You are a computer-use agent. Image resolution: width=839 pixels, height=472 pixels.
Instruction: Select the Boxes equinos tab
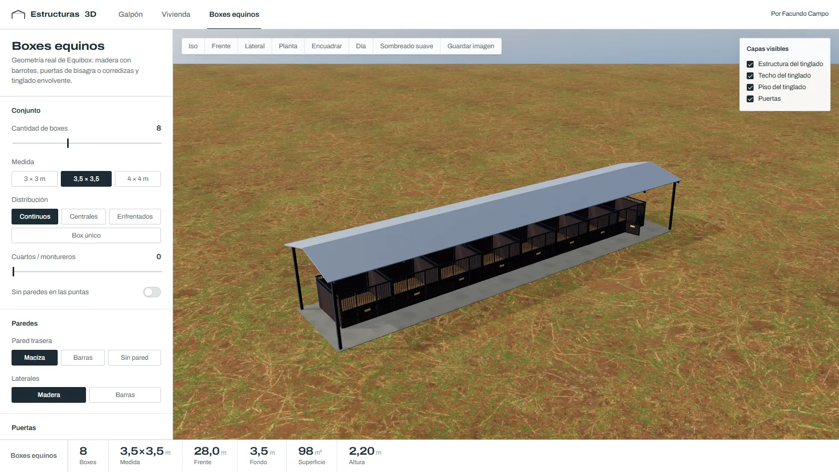coord(234,14)
